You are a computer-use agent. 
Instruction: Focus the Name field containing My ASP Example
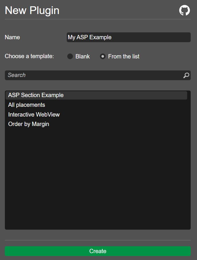click(129, 37)
